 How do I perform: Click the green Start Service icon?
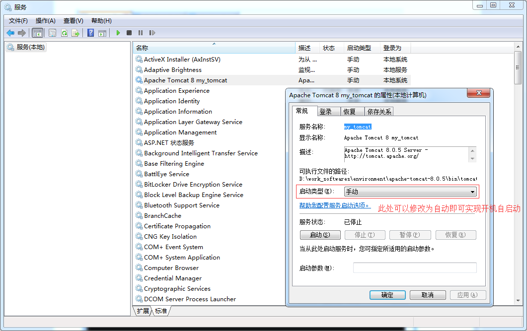[118, 33]
